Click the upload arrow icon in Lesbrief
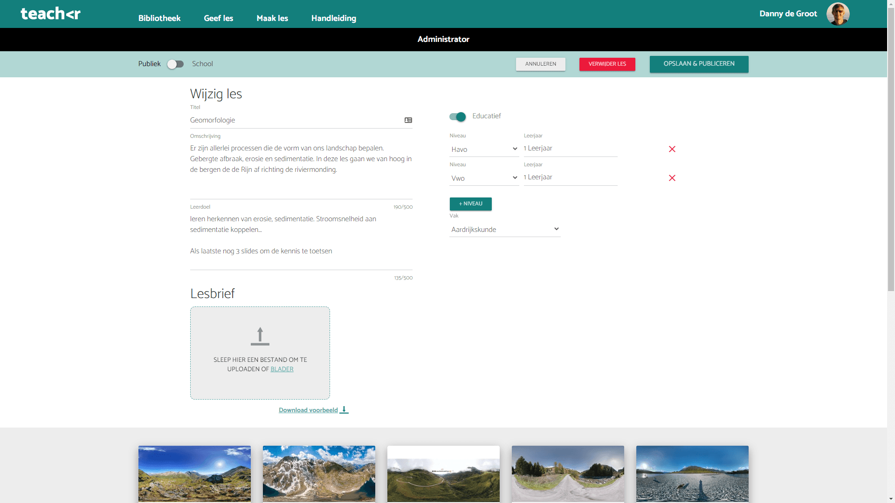Viewport: 895px width, 503px height. [x=260, y=336]
